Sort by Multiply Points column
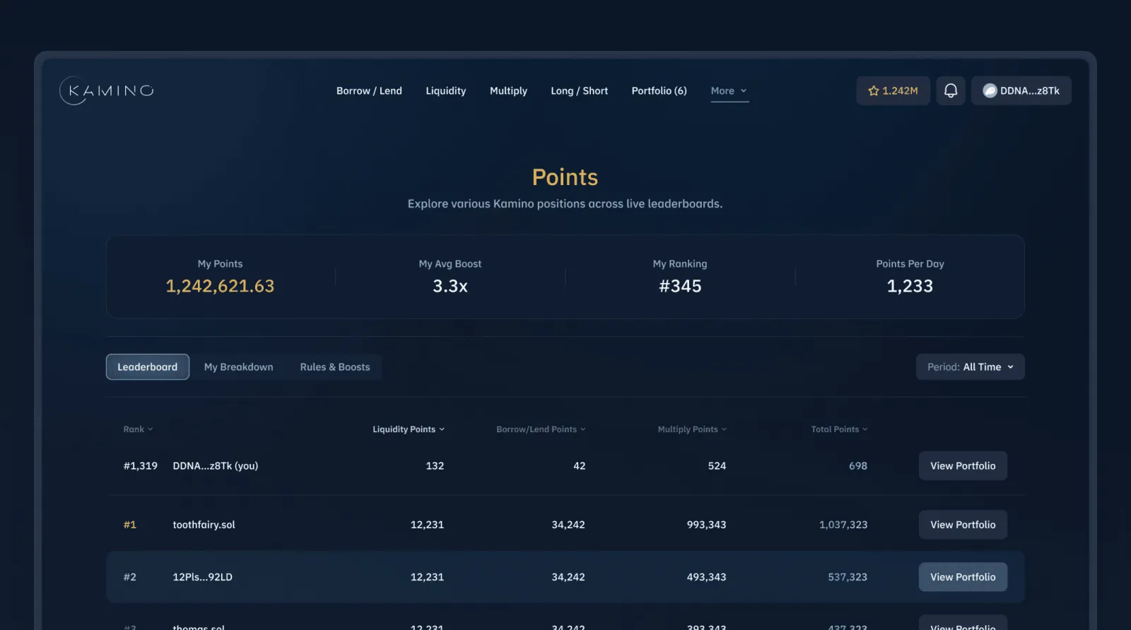The height and width of the screenshot is (630, 1131). (692, 429)
